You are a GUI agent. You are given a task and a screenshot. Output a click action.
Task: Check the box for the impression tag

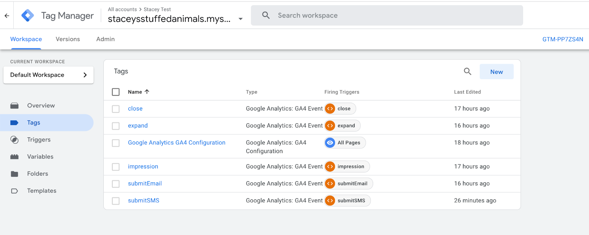(x=116, y=167)
